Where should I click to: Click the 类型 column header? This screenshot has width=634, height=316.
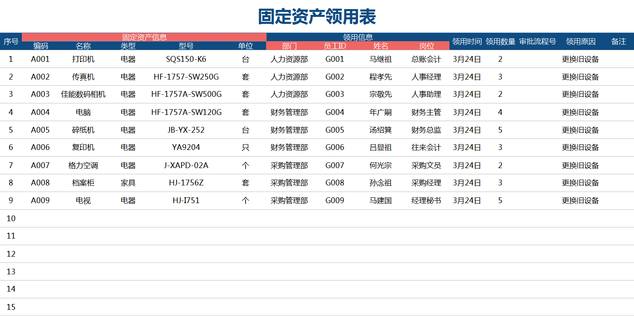[x=128, y=46]
